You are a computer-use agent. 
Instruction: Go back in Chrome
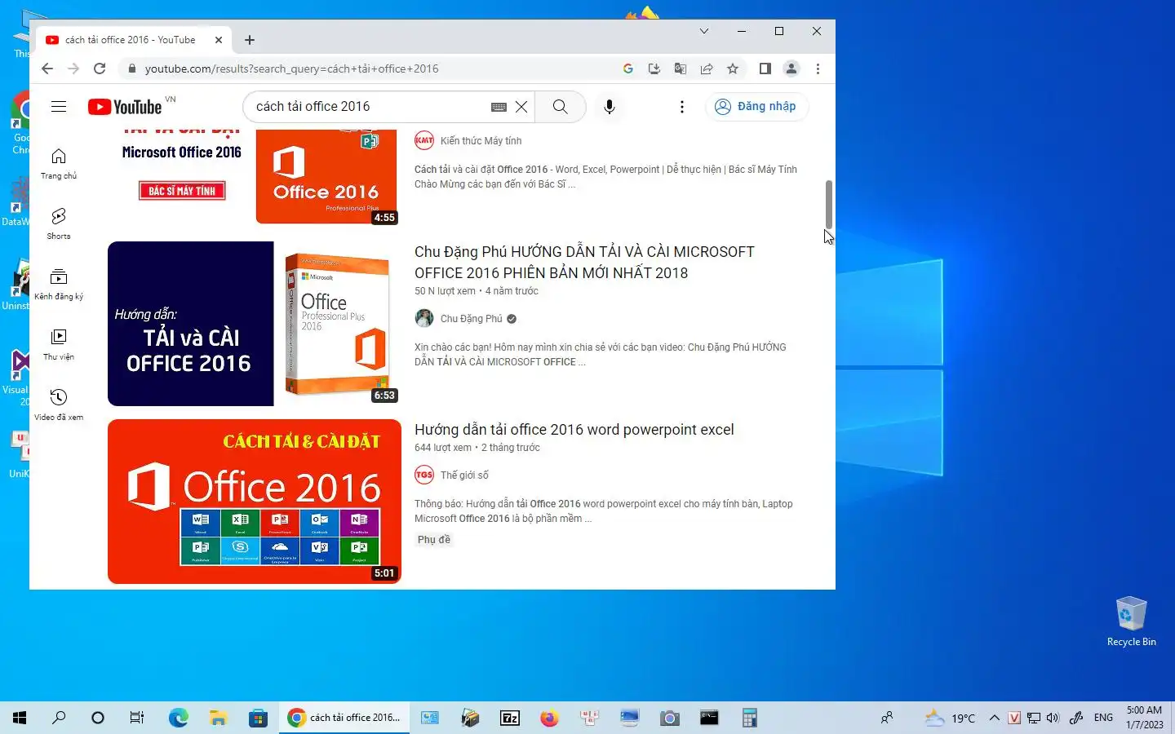click(x=47, y=69)
